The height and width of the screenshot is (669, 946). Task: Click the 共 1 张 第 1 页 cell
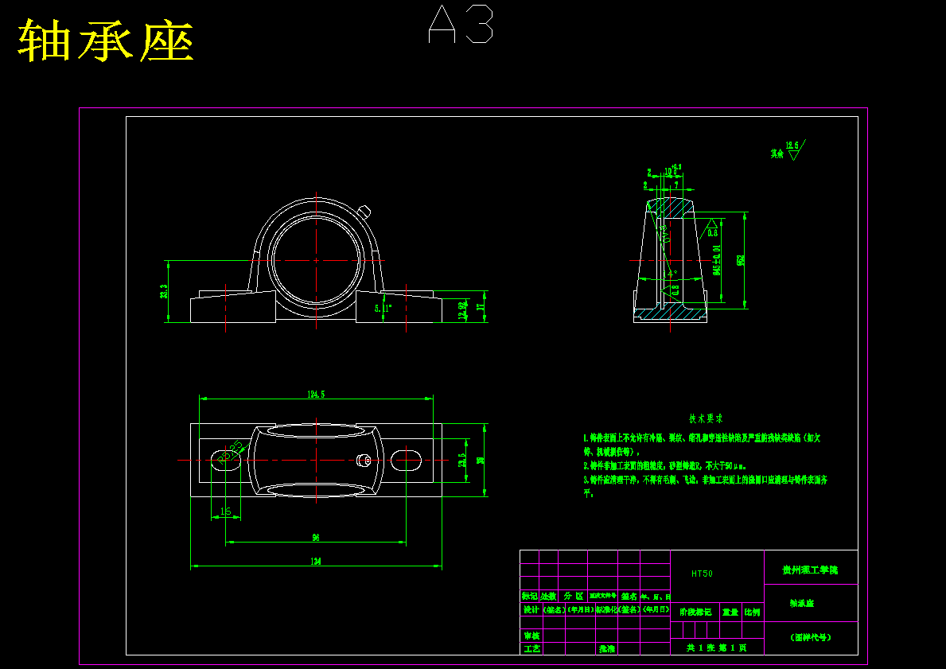tap(717, 648)
